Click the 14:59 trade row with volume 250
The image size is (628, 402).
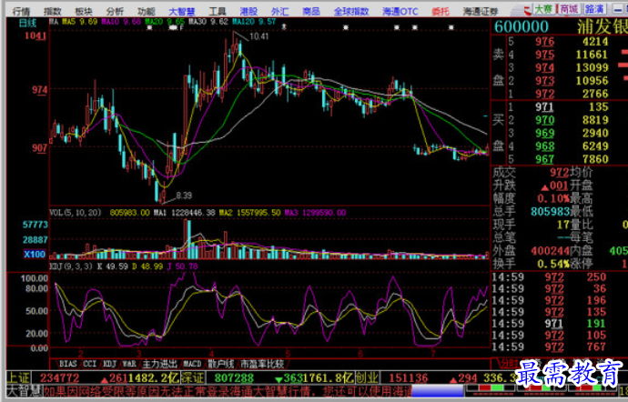pyautogui.click(x=549, y=277)
